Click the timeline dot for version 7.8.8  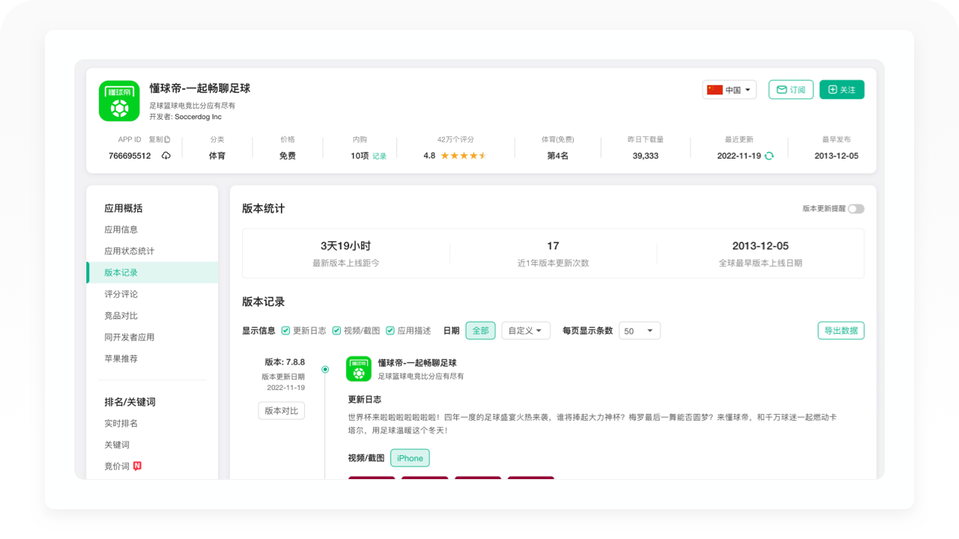(x=325, y=369)
